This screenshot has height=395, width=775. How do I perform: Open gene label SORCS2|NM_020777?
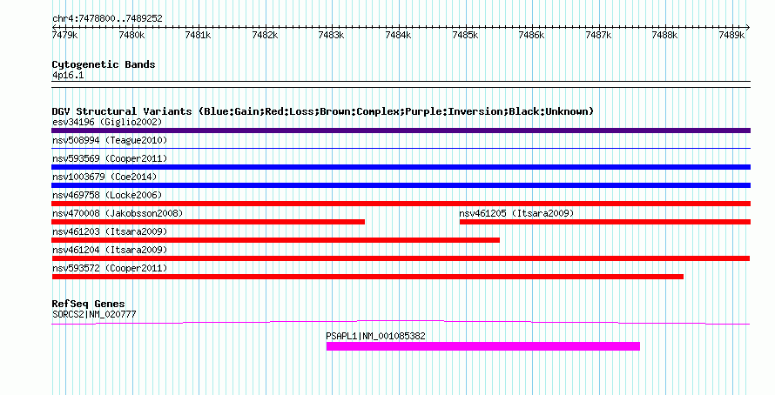[94, 314]
